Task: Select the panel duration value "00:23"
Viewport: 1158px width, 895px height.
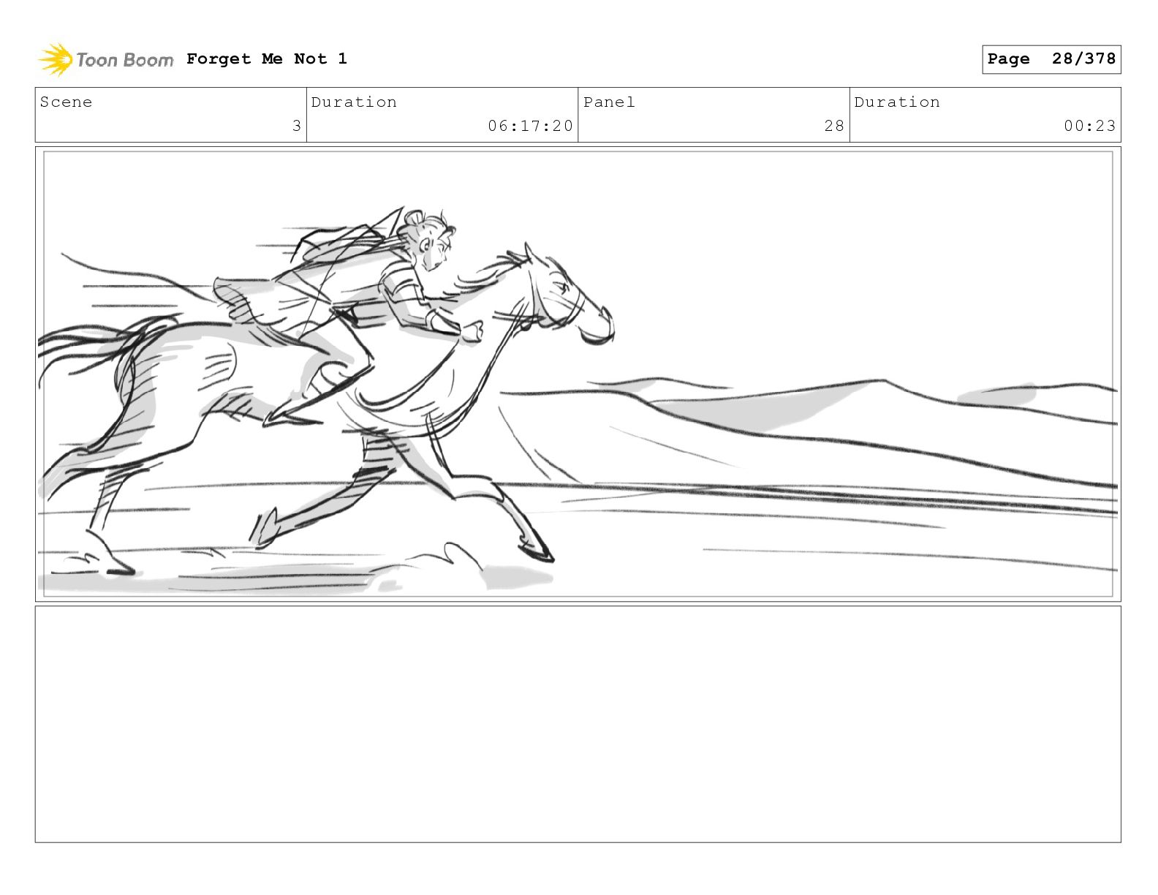Action: 1090,126
